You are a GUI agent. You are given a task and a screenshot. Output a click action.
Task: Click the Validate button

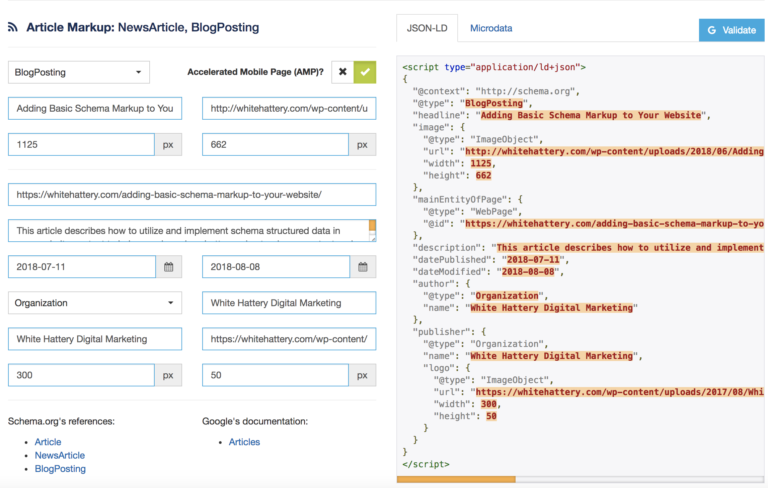coord(732,30)
